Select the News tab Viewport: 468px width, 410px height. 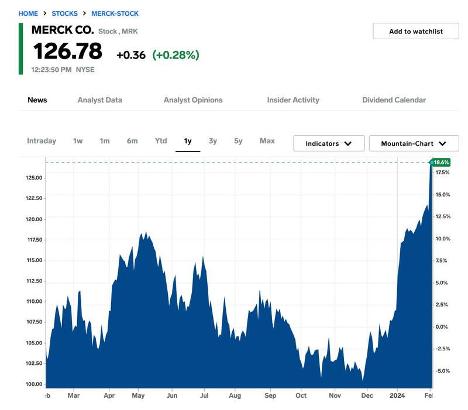pos(37,100)
